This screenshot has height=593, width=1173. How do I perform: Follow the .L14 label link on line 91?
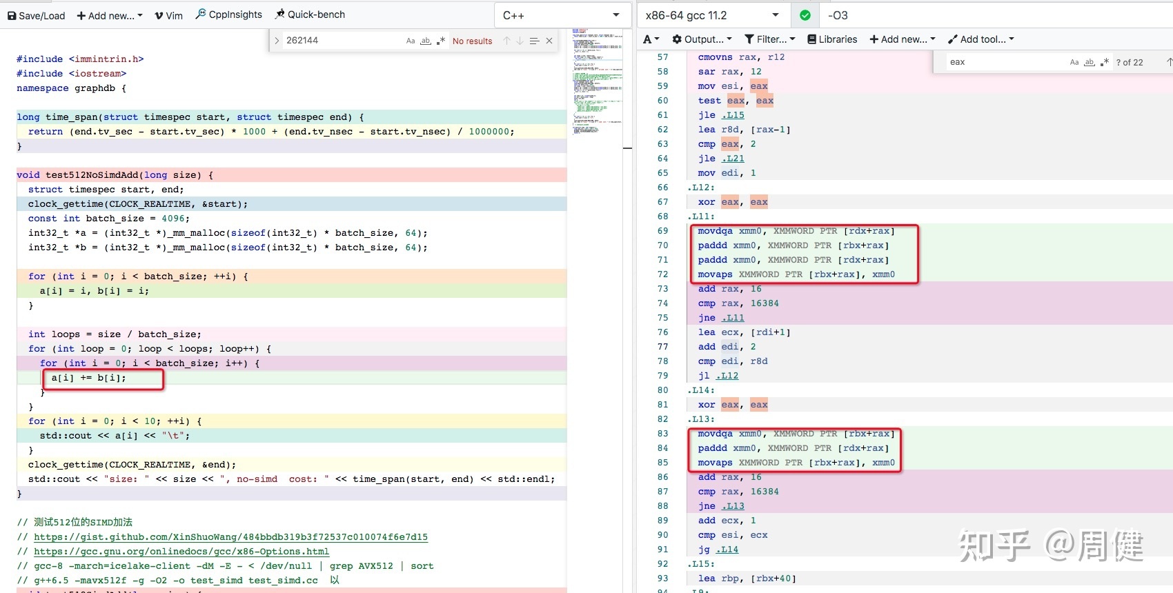(727, 550)
